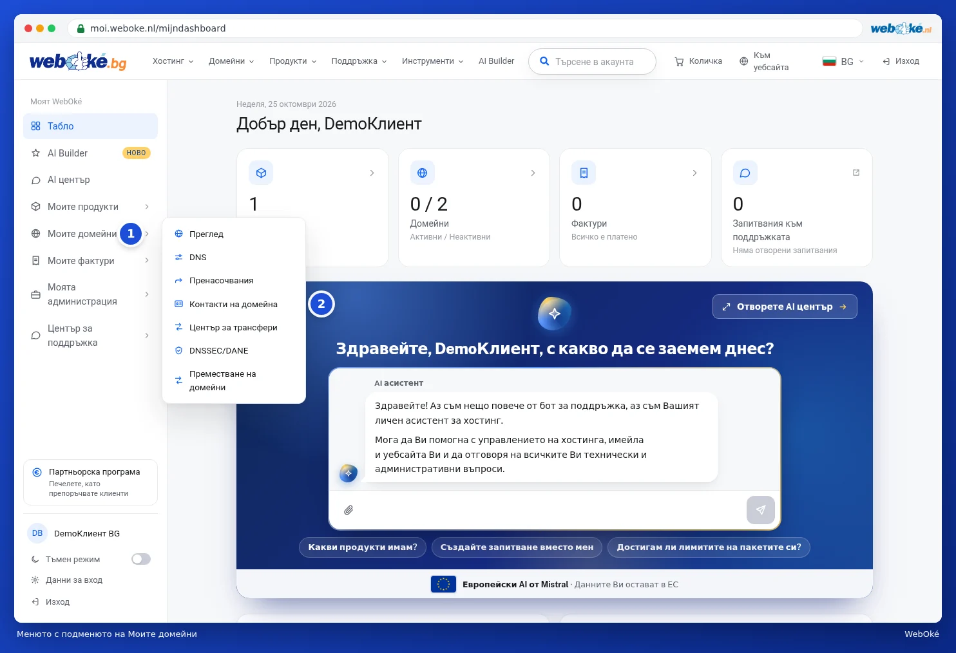Expand the Инструменти dropdown menu
Image resolution: width=956 pixels, height=653 pixels.
pyautogui.click(x=432, y=61)
